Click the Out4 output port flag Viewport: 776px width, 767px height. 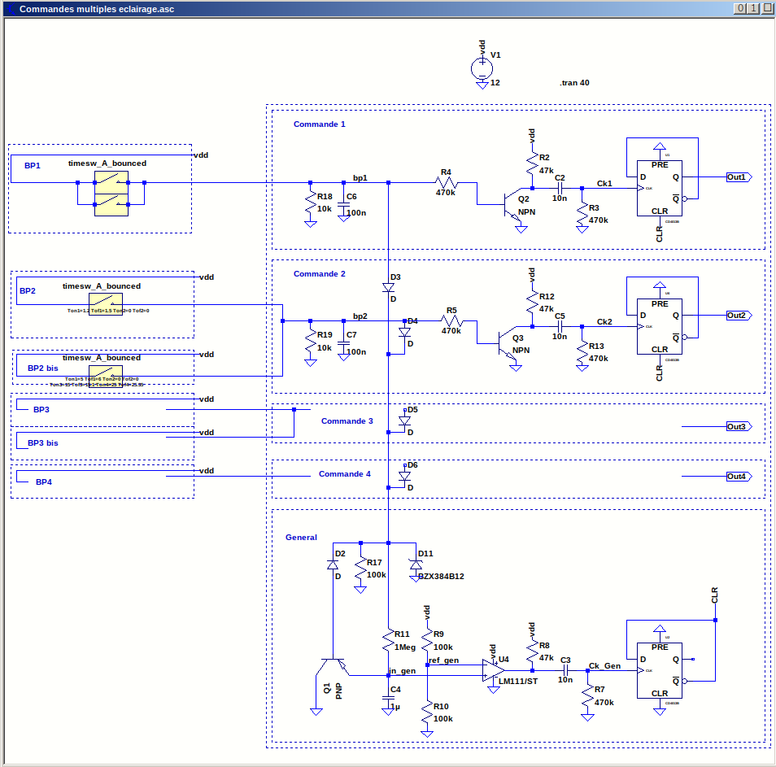739,477
